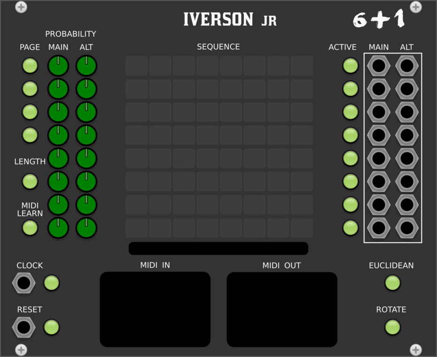Click the track 6 MAIN output jack
The width and height of the screenshot is (437, 357).
pyautogui.click(x=379, y=181)
